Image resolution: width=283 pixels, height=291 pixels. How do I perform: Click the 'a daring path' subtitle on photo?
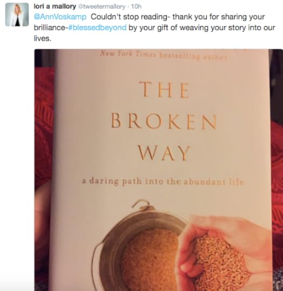(163, 181)
